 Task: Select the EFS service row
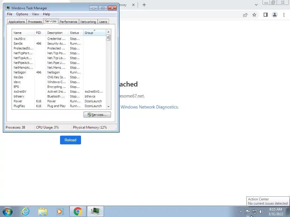pyautogui.click(x=59, y=87)
